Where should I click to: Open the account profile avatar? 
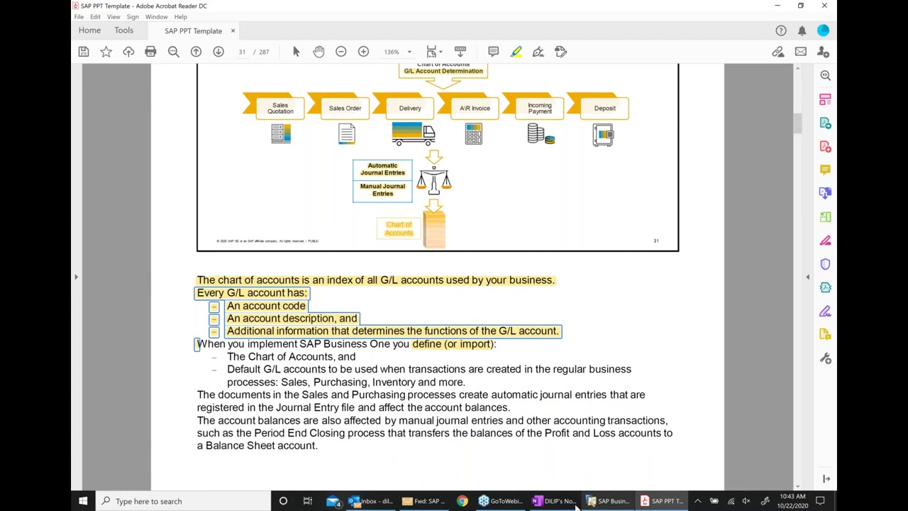click(823, 31)
